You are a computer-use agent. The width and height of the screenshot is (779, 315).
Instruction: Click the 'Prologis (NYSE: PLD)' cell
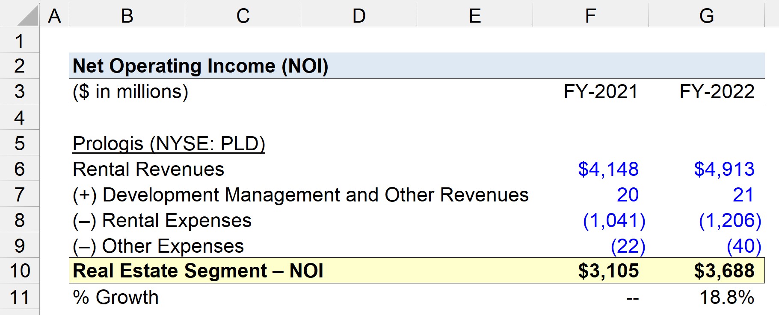click(x=169, y=143)
